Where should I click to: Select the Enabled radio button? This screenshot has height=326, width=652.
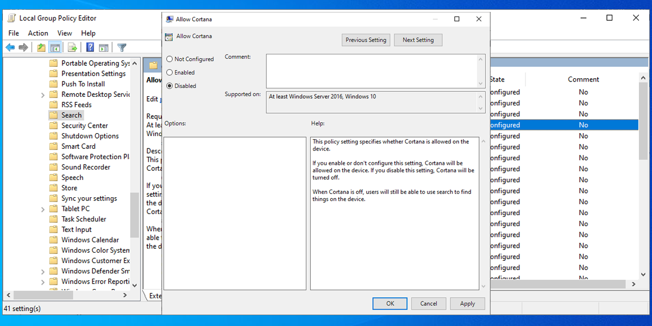[170, 72]
